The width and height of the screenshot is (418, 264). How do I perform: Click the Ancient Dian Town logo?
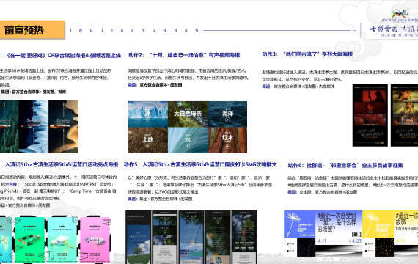coord(394,24)
